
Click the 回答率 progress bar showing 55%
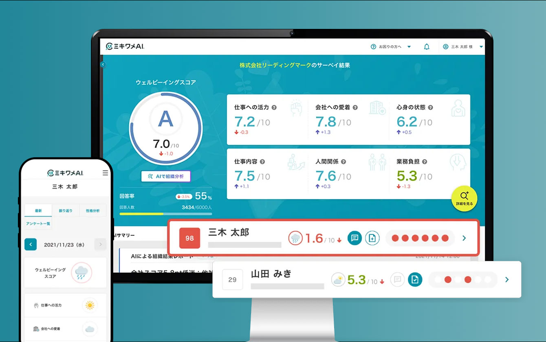pos(165,213)
